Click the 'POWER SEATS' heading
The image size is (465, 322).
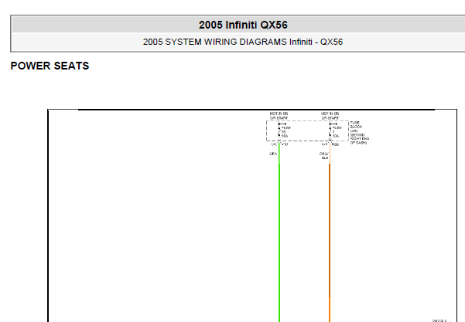point(50,66)
